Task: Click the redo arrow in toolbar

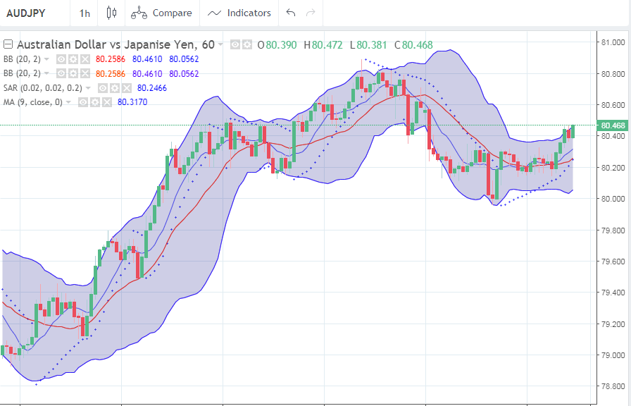Action: coord(311,13)
